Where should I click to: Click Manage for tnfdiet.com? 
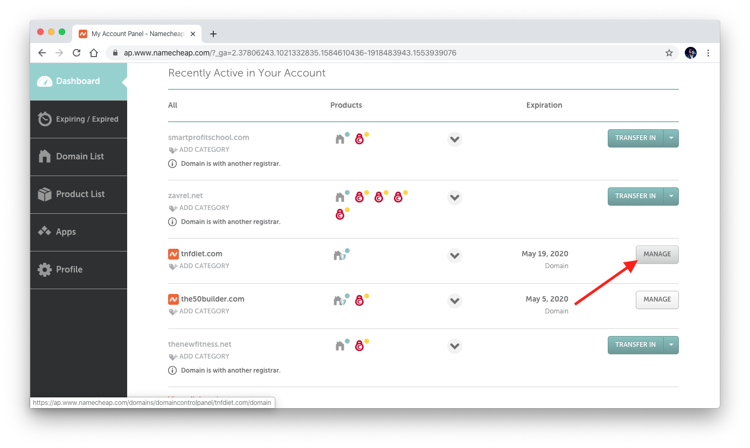657,254
